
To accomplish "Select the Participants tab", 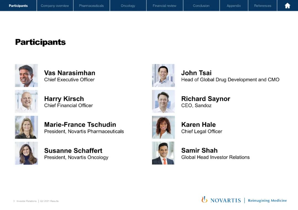I will 18,5.
